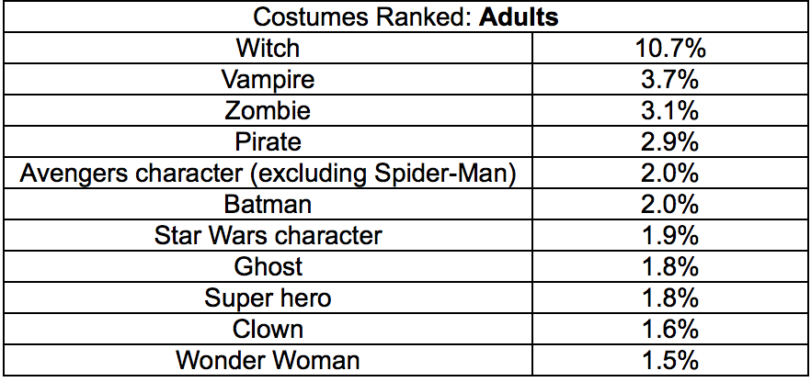Click the Vampire cell
Screen dimensions: 811x382
(268, 80)
